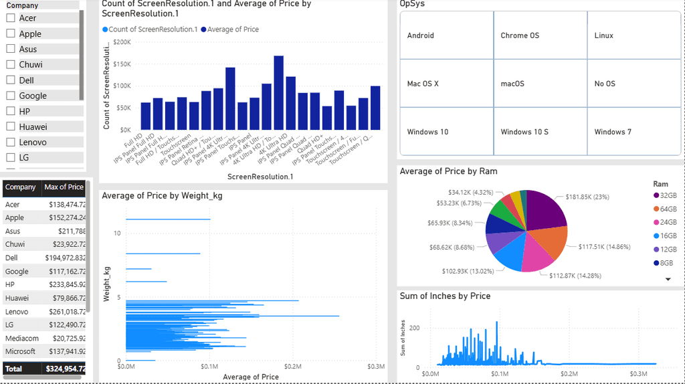685x384 pixels.
Task: Select the 16GB legend entry
Action: (665, 236)
